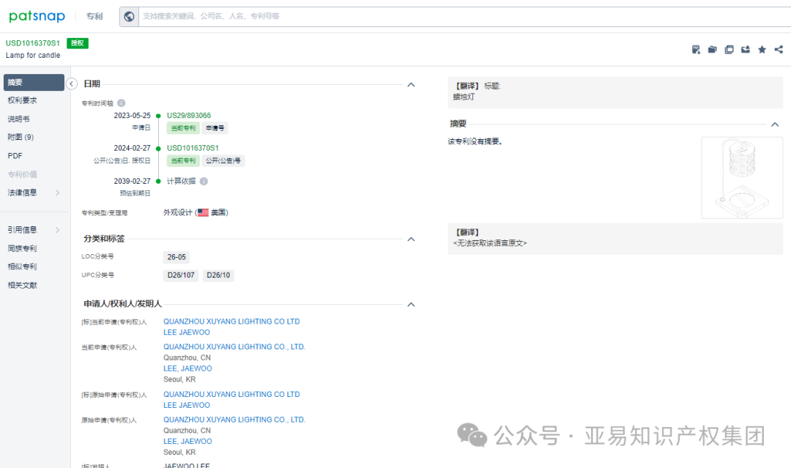Open application number US29/893066 link

[189, 116]
